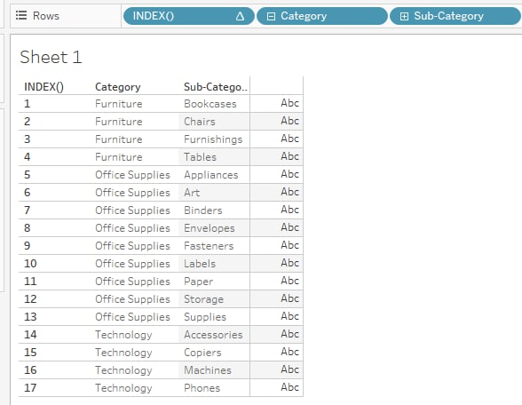Click the Abc mark in Phones row
The width and height of the screenshot is (522, 405).
click(289, 387)
